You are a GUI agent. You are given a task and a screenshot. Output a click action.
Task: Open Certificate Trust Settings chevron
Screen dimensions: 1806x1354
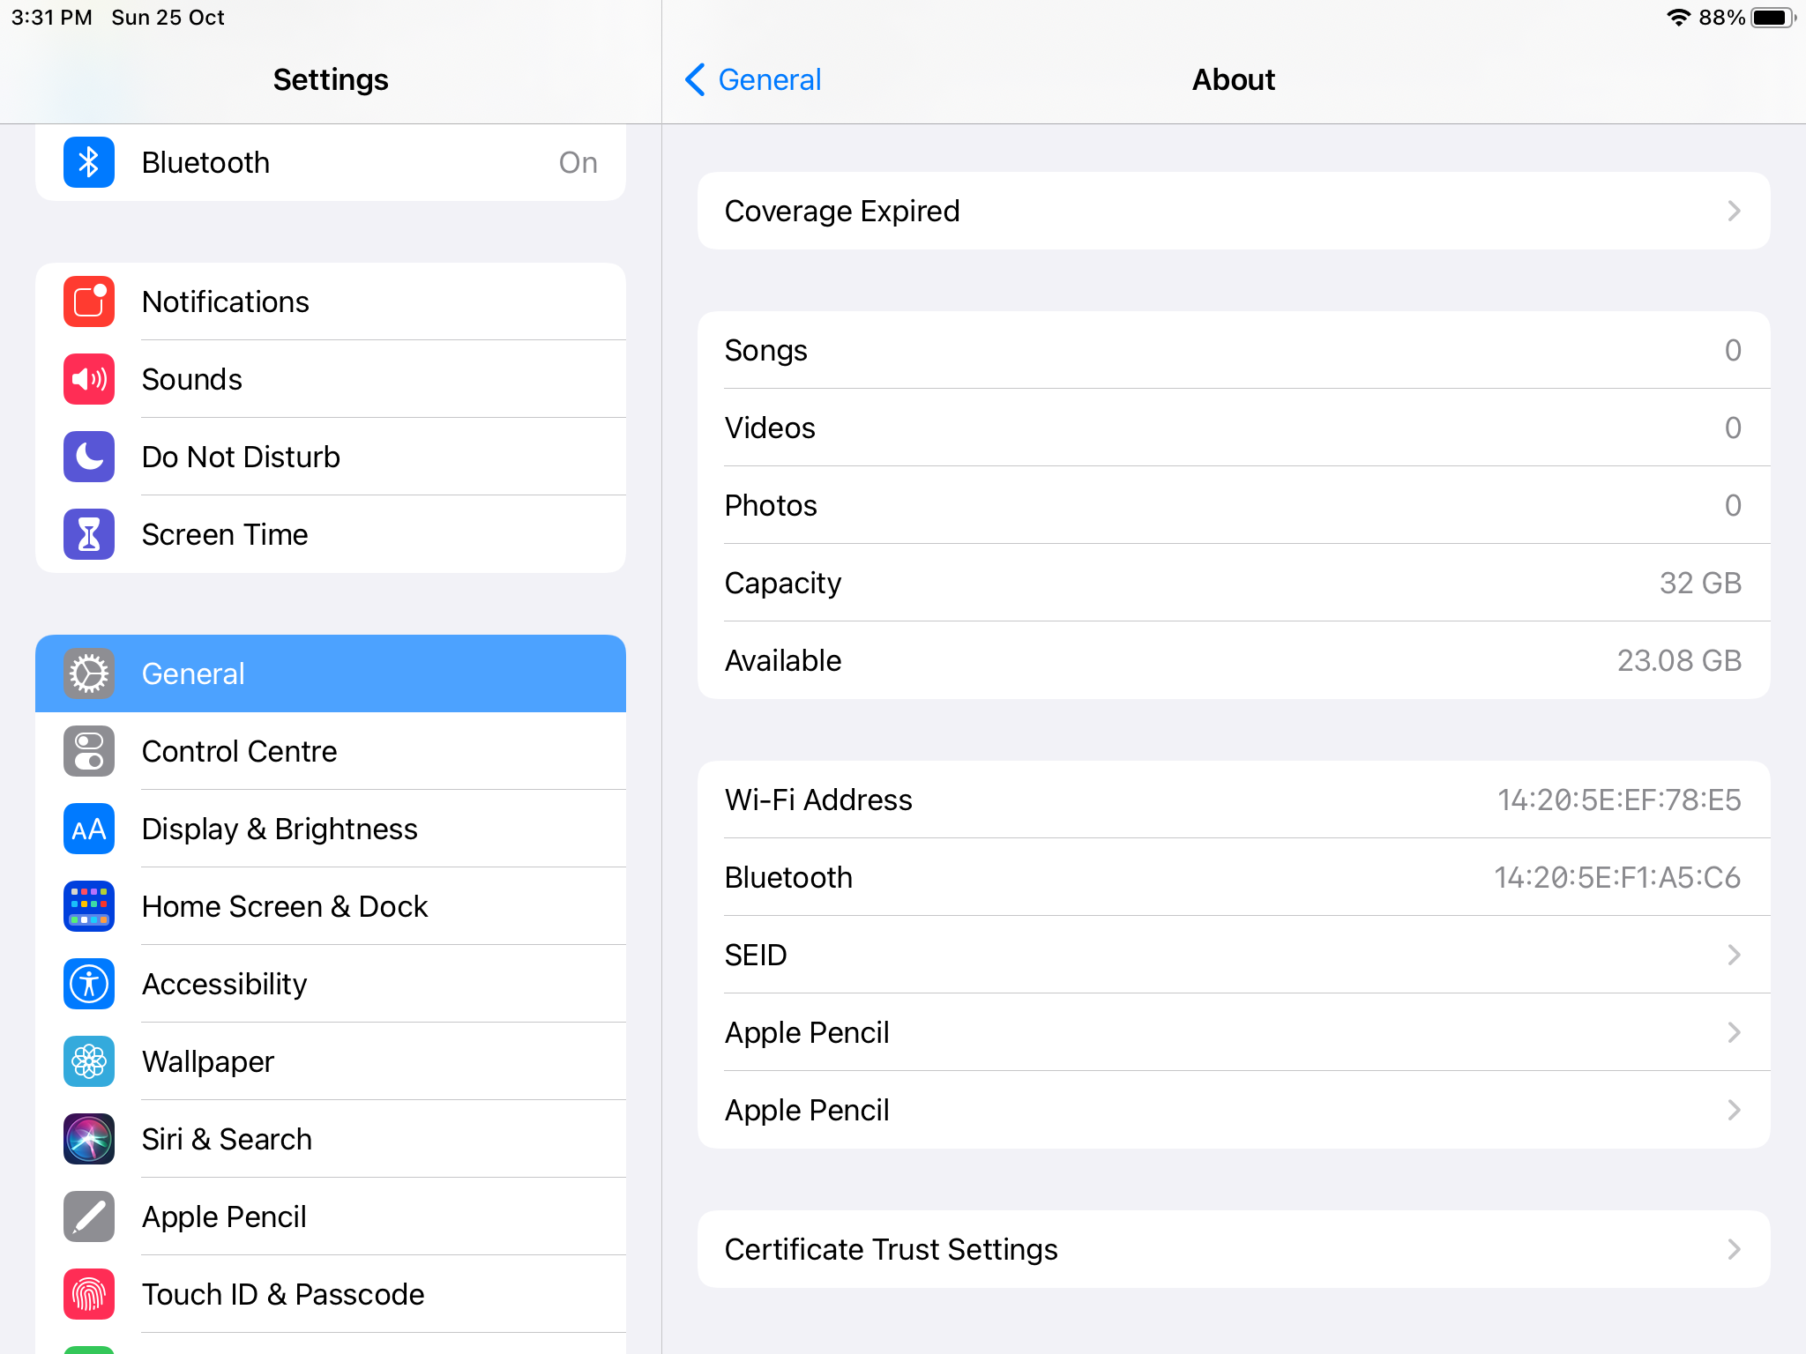(1734, 1249)
